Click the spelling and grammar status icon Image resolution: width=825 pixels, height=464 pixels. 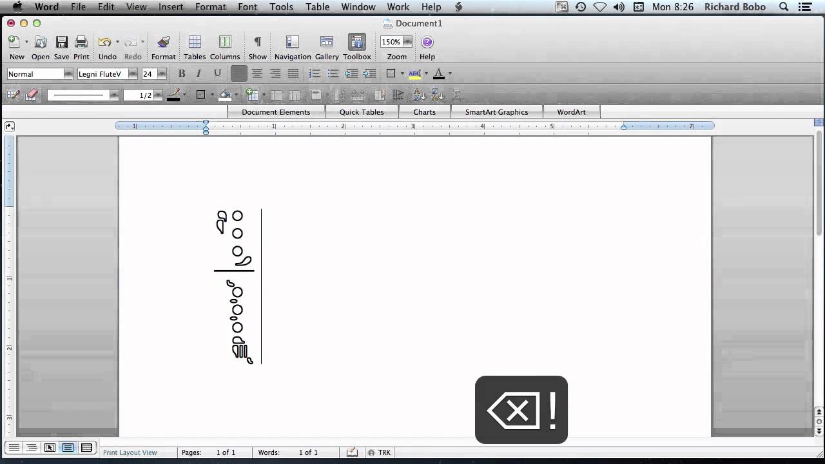click(351, 452)
